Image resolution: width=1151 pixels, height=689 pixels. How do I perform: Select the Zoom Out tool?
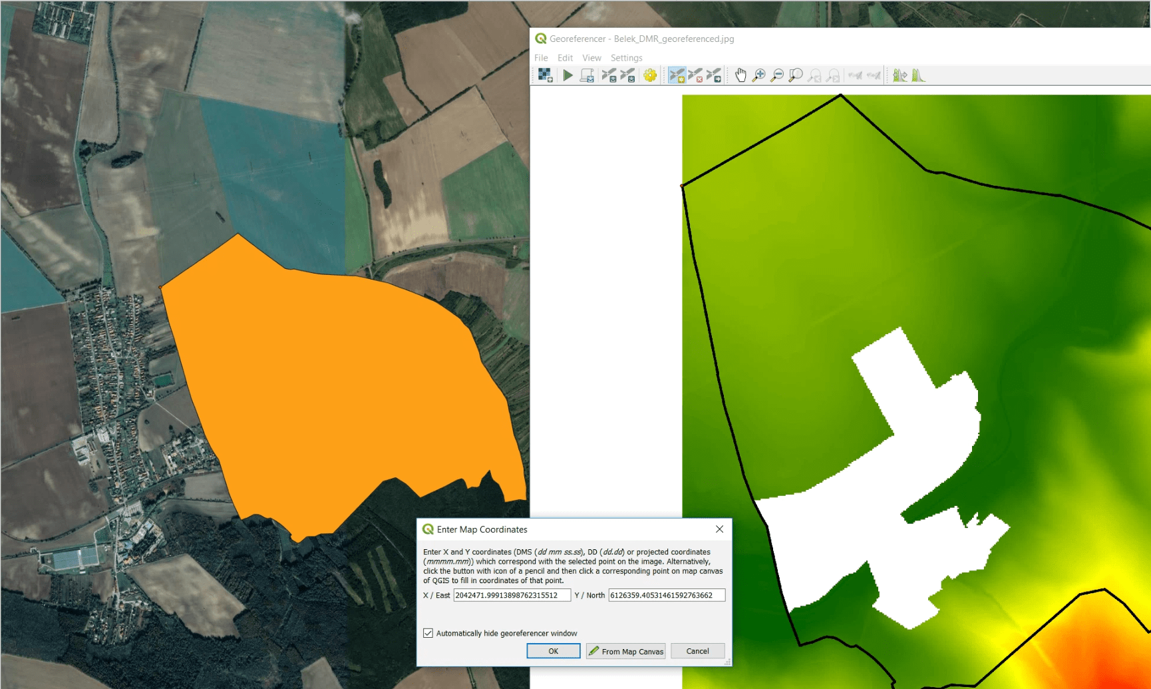pos(776,75)
